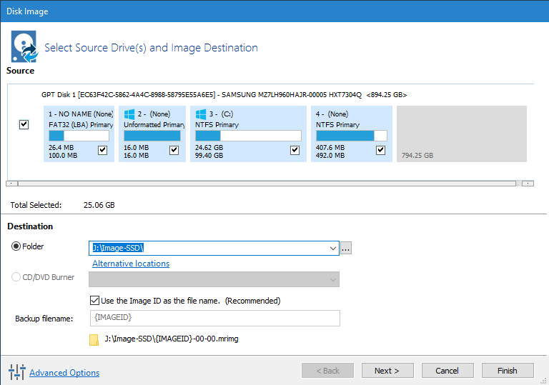Click the Advanced Options sliders icon
The image size is (549, 385).
tap(17, 371)
